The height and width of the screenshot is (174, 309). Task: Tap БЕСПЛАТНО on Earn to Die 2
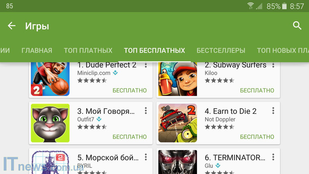[257, 137]
